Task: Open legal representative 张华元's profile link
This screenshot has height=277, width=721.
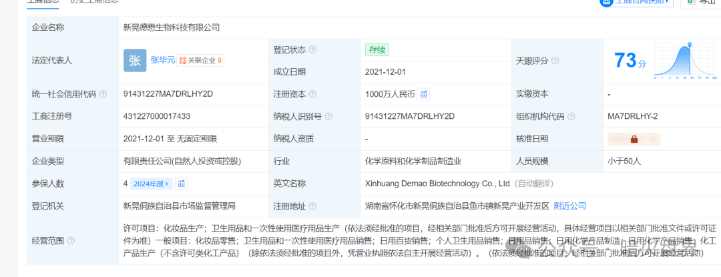Action: pos(162,60)
